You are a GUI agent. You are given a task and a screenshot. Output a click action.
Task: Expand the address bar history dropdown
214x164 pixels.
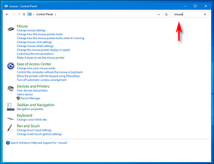159,14
